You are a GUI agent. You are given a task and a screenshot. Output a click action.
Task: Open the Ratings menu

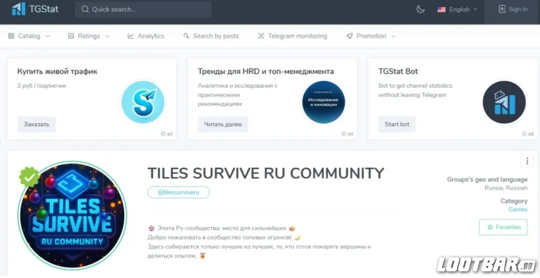pyautogui.click(x=89, y=36)
